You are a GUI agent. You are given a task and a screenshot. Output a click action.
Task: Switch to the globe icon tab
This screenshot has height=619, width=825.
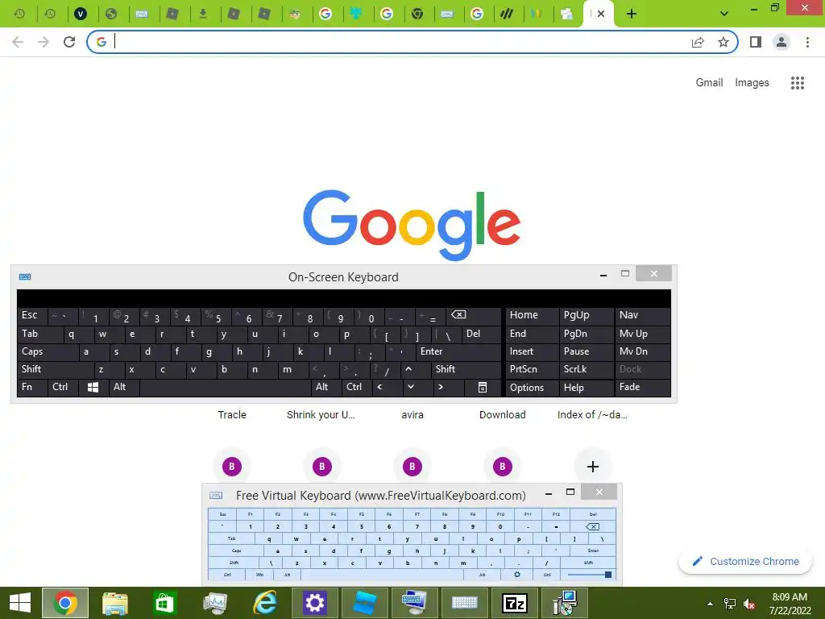point(111,14)
